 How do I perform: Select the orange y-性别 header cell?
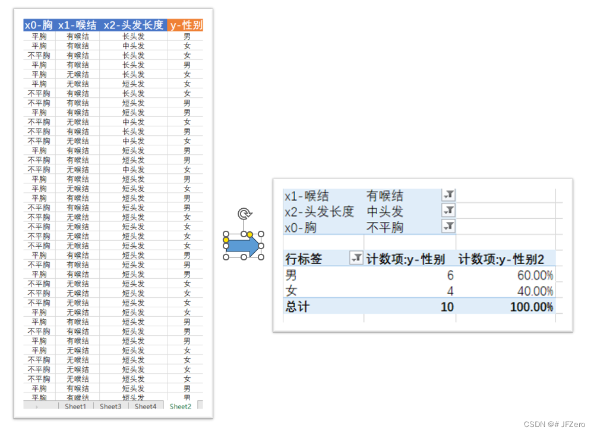185,25
